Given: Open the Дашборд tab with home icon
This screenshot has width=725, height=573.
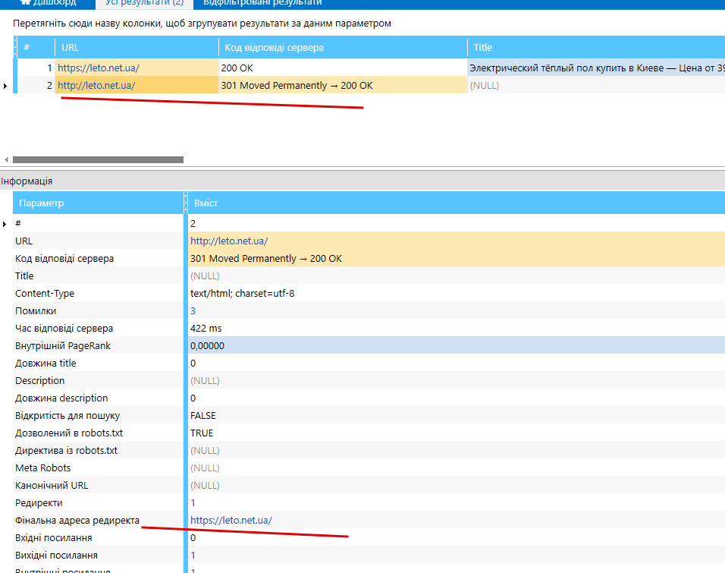Looking at the screenshot, I should [49, 3].
